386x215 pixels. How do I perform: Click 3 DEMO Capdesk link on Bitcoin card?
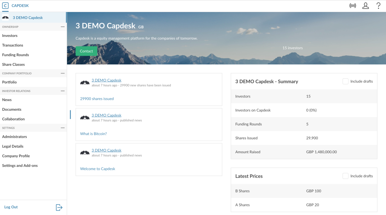coord(107,115)
